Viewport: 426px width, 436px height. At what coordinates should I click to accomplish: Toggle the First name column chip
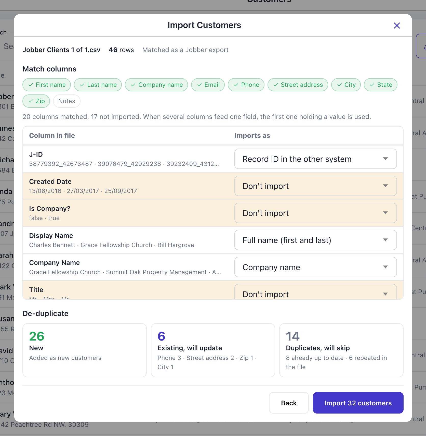47,85
